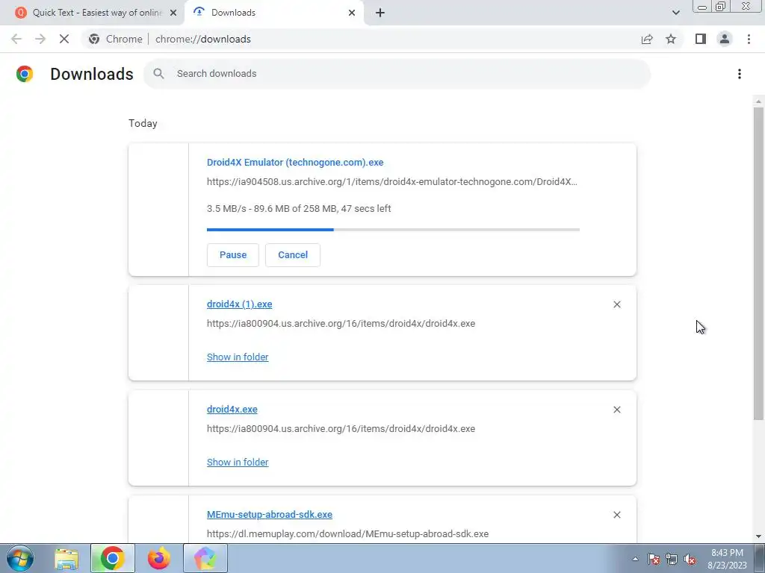Click the share page icon in the address bar
Image resolution: width=765 pixels, height=573 pixels.
(647, 39)
